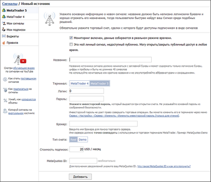Open Что такое MetaQuotes ID link
The image size is (211, 182).
(164, 166)
